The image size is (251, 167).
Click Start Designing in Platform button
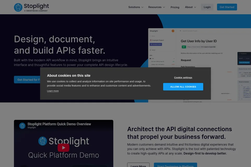click(175, 165)
